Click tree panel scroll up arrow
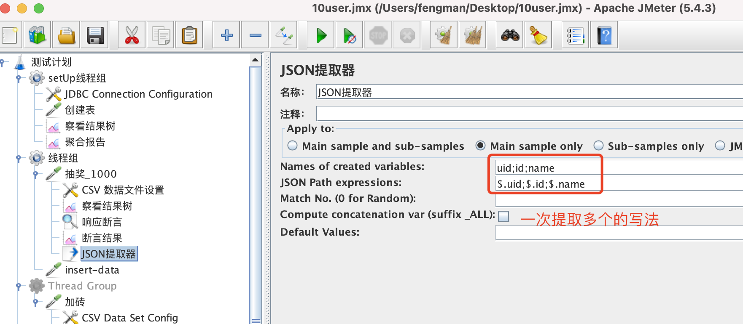Image resolution: width=743 pixels, height=324 pixels. pyautogui.click(x=255, y=60)
